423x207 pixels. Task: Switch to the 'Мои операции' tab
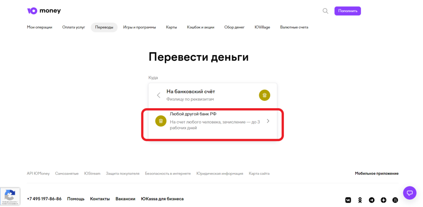(40, 27)
